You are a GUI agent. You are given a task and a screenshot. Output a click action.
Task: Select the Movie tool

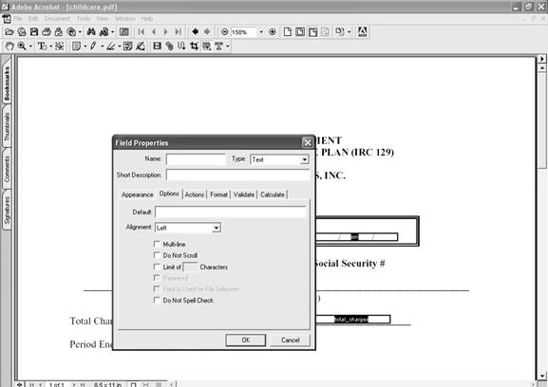pyautogui.click(x=158, y=46)
